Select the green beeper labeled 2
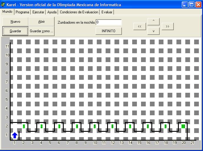 click(42, 126)
